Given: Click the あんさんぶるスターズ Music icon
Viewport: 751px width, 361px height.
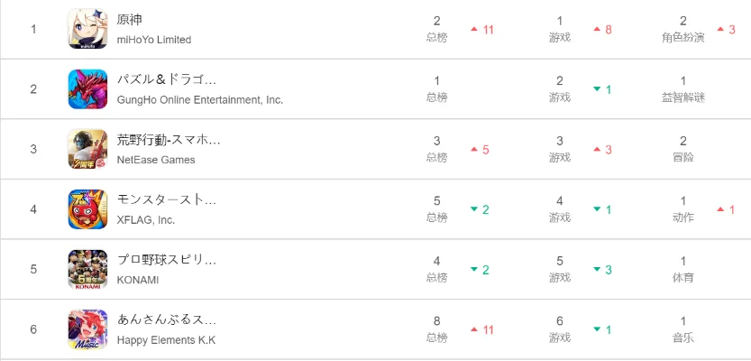Looking at the screenshot, I should coord(87,329).
